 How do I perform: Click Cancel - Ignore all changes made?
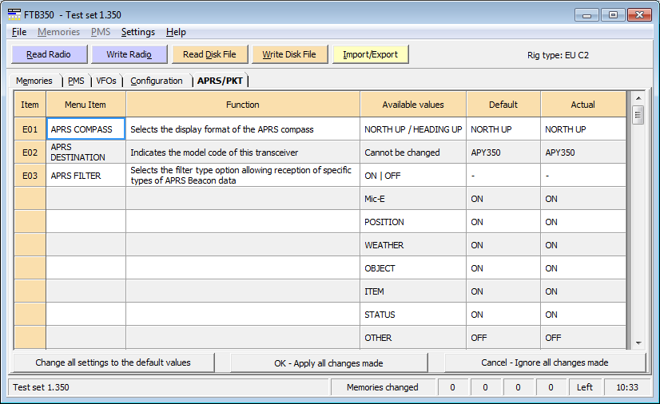[544, 362]
